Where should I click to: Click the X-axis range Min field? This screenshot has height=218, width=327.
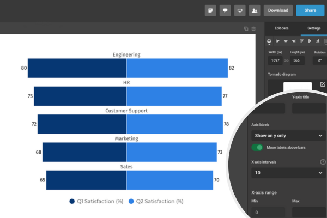coord(268,212)
